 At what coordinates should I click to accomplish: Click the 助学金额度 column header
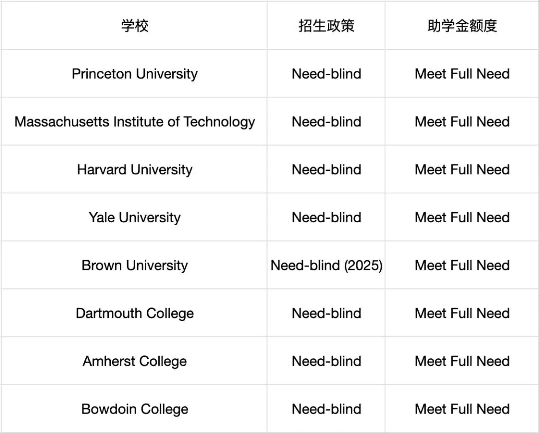tap(462, 26)
